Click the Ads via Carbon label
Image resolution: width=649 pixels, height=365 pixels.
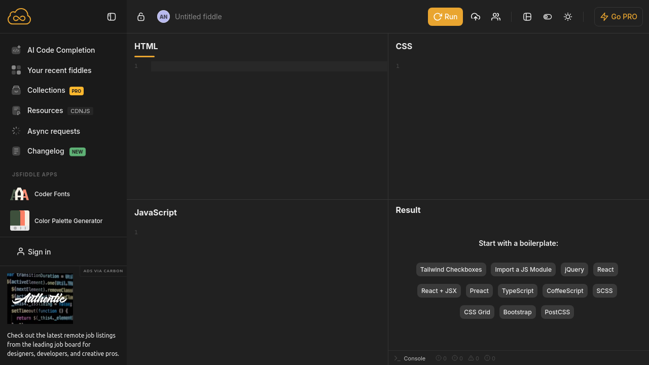(103, 271)
